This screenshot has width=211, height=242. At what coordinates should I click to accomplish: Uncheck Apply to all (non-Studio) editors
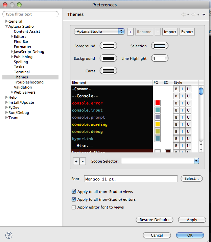pos(74,199)
